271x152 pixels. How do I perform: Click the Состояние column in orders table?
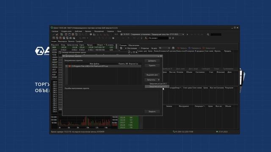coord(200,72)
